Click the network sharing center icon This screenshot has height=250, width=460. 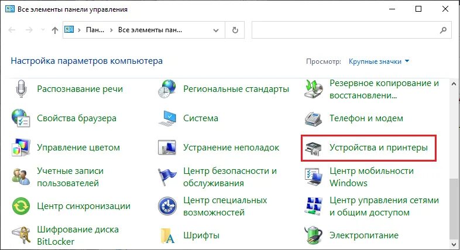click(313, 206)
